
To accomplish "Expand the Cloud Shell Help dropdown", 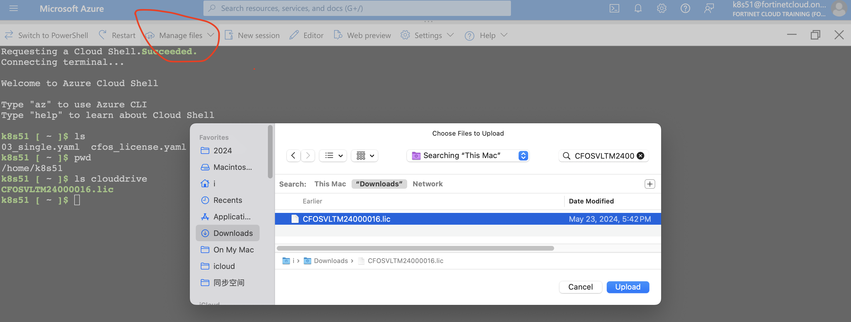I will pyautogui.click(x=486, y=35).
